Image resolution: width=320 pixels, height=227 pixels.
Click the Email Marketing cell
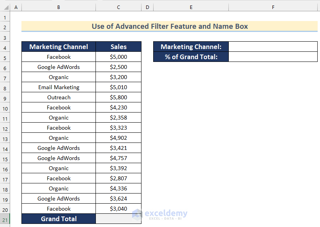tap(58, 87)
